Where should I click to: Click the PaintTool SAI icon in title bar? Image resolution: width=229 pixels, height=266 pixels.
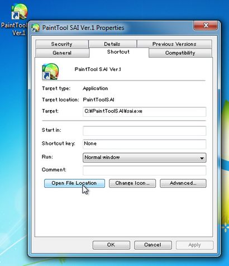tap(35, 28)
